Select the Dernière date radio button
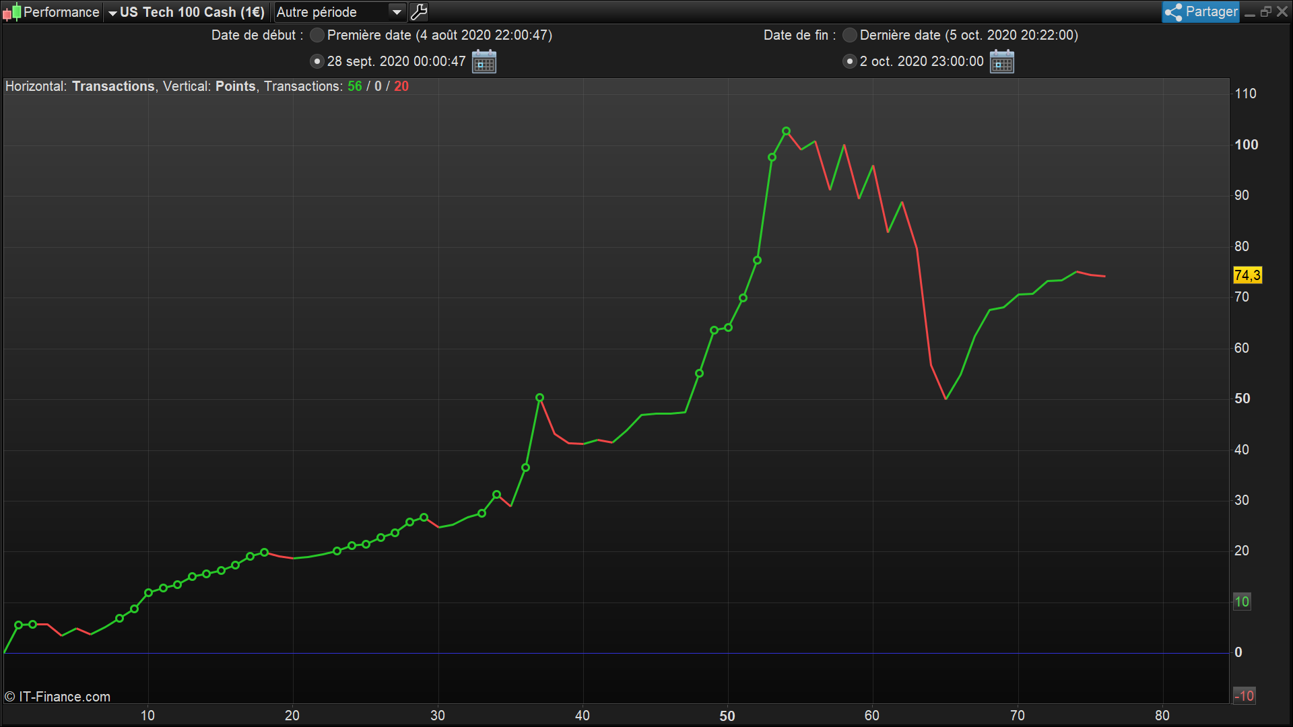 (850, 35)
